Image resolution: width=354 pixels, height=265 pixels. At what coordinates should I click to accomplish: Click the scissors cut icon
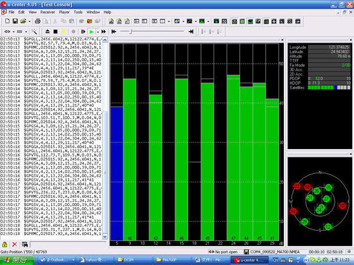[55, 21]
